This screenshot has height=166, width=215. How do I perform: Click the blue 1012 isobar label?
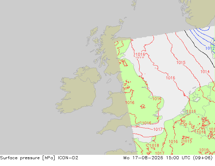click(x=210, y=48)
